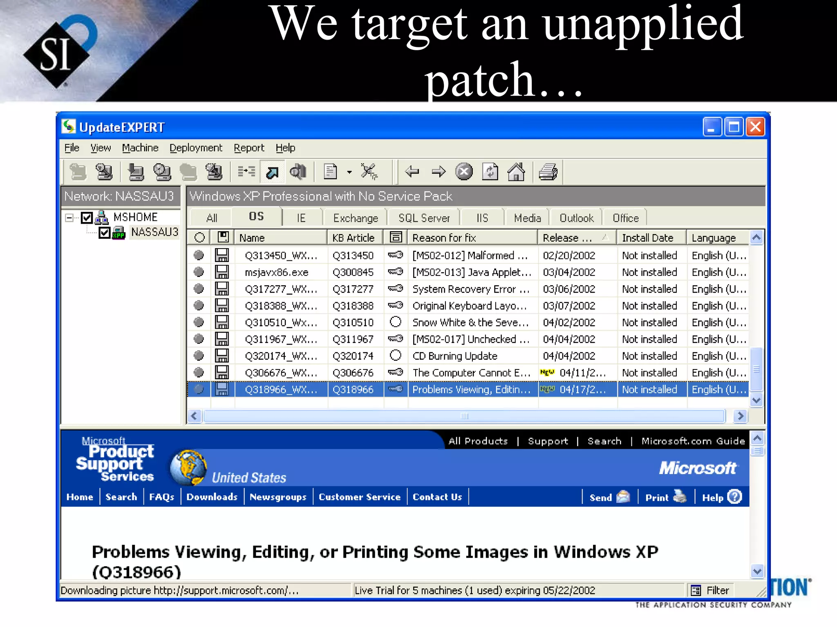Open the Downloads link
Screen dimensions: 837x627
pyautogui.click(x=212, y=497)
